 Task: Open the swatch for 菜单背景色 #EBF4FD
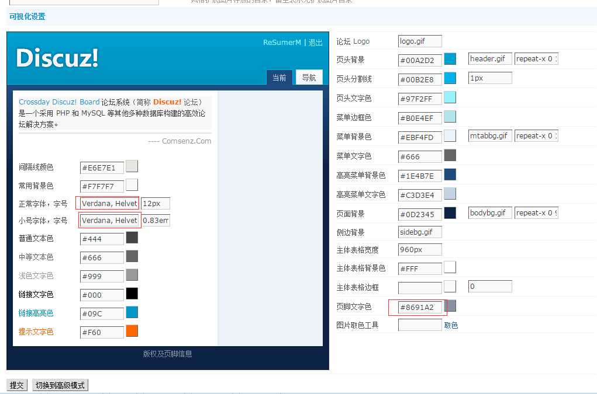pos(450,135)
